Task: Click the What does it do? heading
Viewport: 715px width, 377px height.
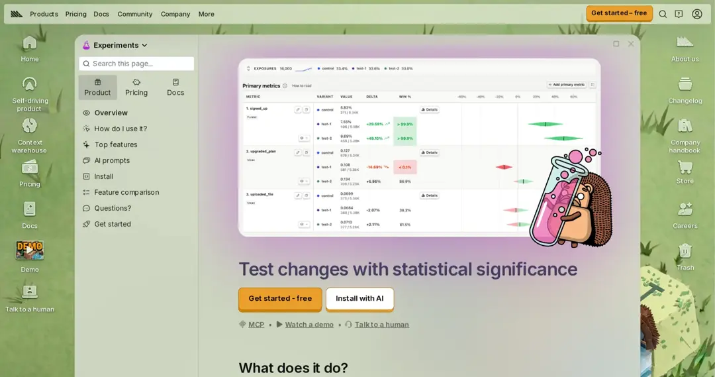Action: click(293, 368)
